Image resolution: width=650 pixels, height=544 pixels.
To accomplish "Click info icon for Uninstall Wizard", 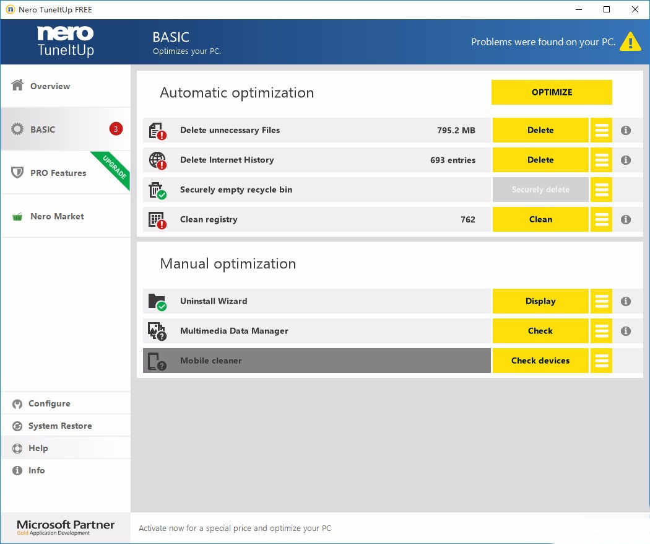I will pos(626,301).
